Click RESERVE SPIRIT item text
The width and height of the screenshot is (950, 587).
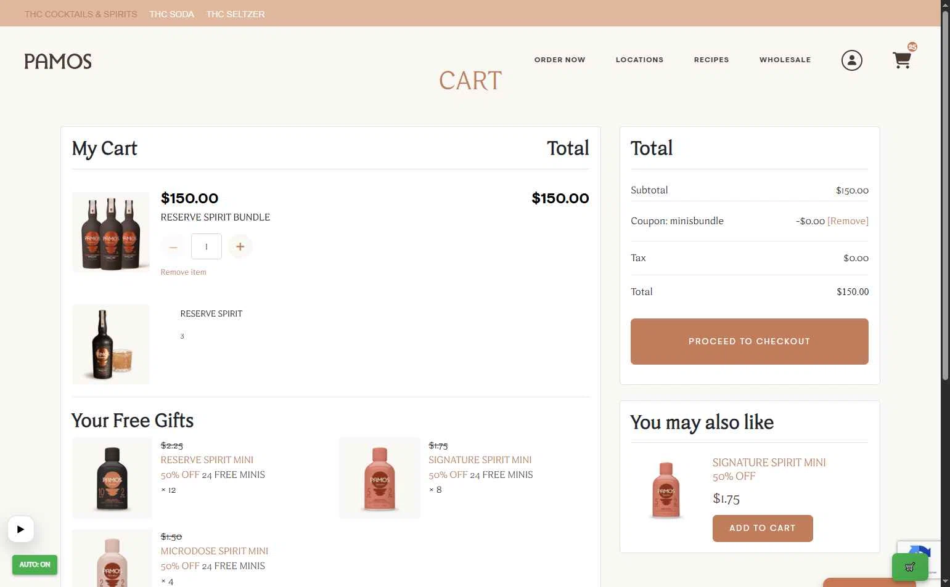(x=211, y=314)
